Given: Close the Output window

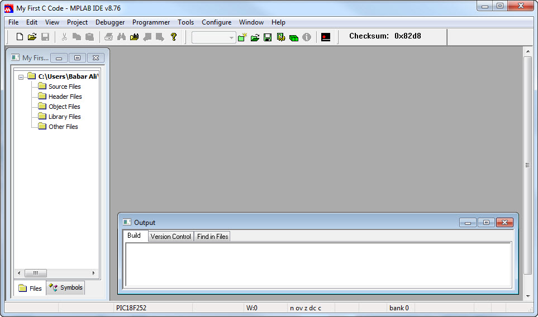Looking at the screenshot, I should (504, 223).
